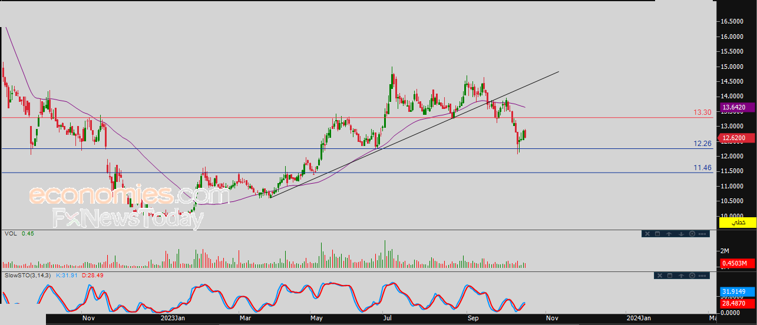Open SlowSTO panel more options menu

pyautogui.click(x=702, y=276)
